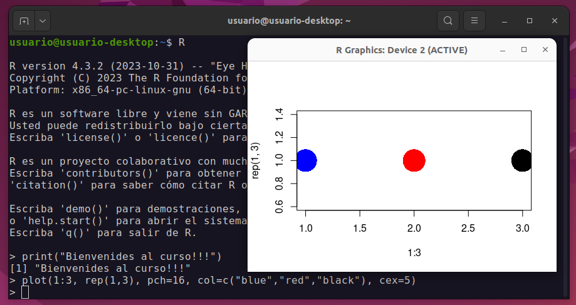Close the terminal window
The height and width of the screenshot is (305, 576).
pyautogui.click(x=555, y=21)
